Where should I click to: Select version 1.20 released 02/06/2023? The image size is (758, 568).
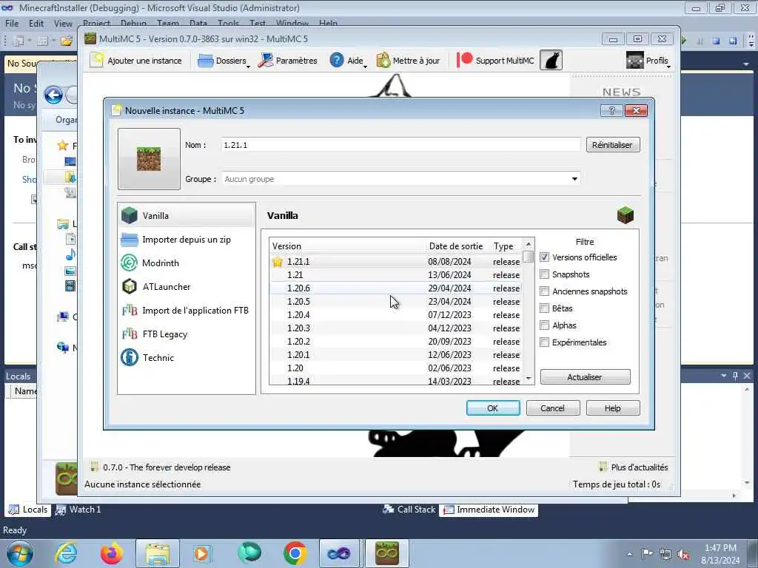396,368
